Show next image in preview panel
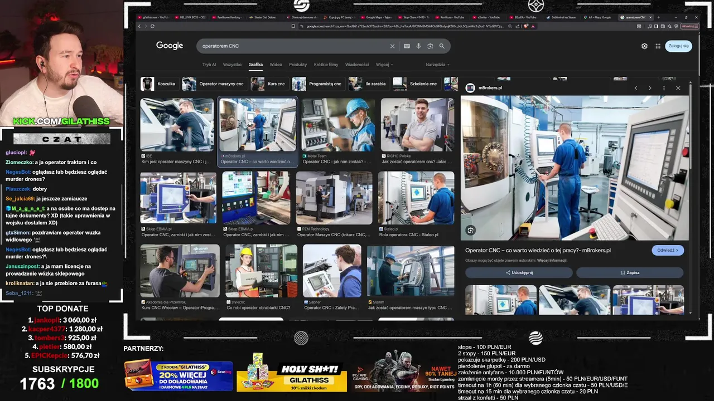This screenshot has height=401, width=714. tap(650, 88)
